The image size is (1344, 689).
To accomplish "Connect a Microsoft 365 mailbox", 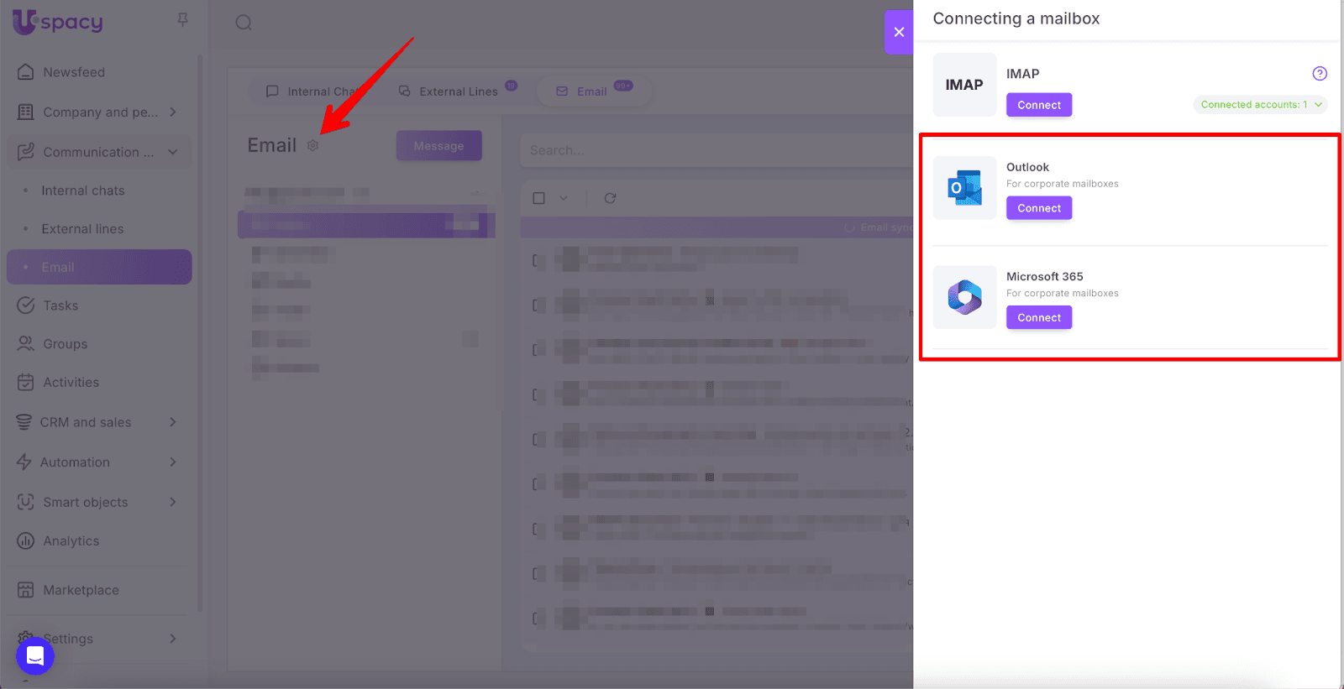I will (1039, 317).
